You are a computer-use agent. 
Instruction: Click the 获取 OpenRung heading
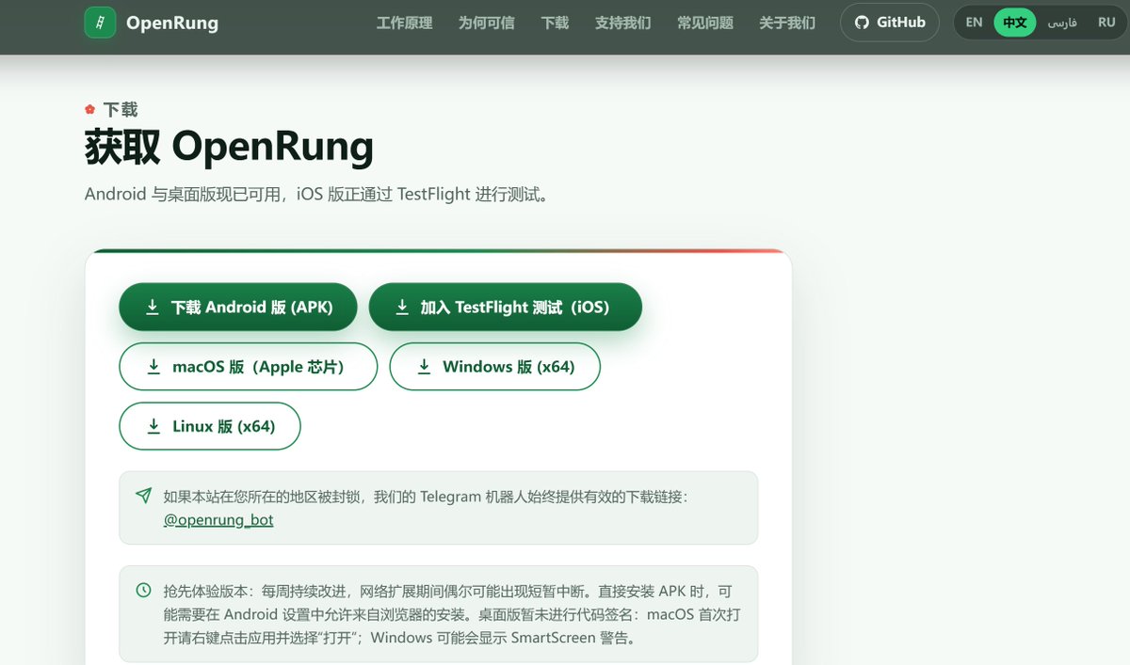click(229, 147)
